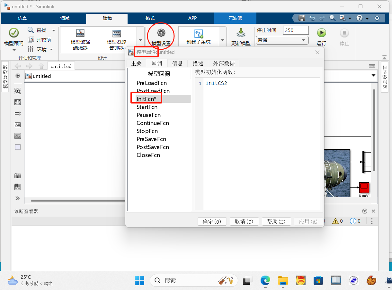Image resolution: width=392 pixels, height=290 pixels.
Task: Add an area with the square icon in palette
Action: pyautogui.click(x=18, y=147)
